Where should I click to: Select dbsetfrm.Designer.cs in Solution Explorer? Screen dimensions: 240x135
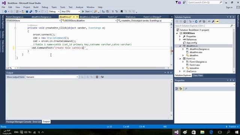tap(199, 49)
